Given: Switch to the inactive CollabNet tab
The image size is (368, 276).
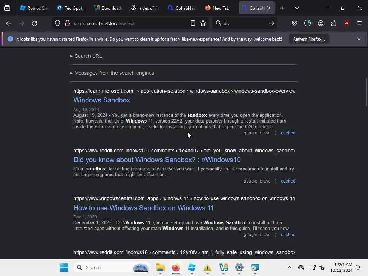Looking at the screenshot, I should (182, 8).
